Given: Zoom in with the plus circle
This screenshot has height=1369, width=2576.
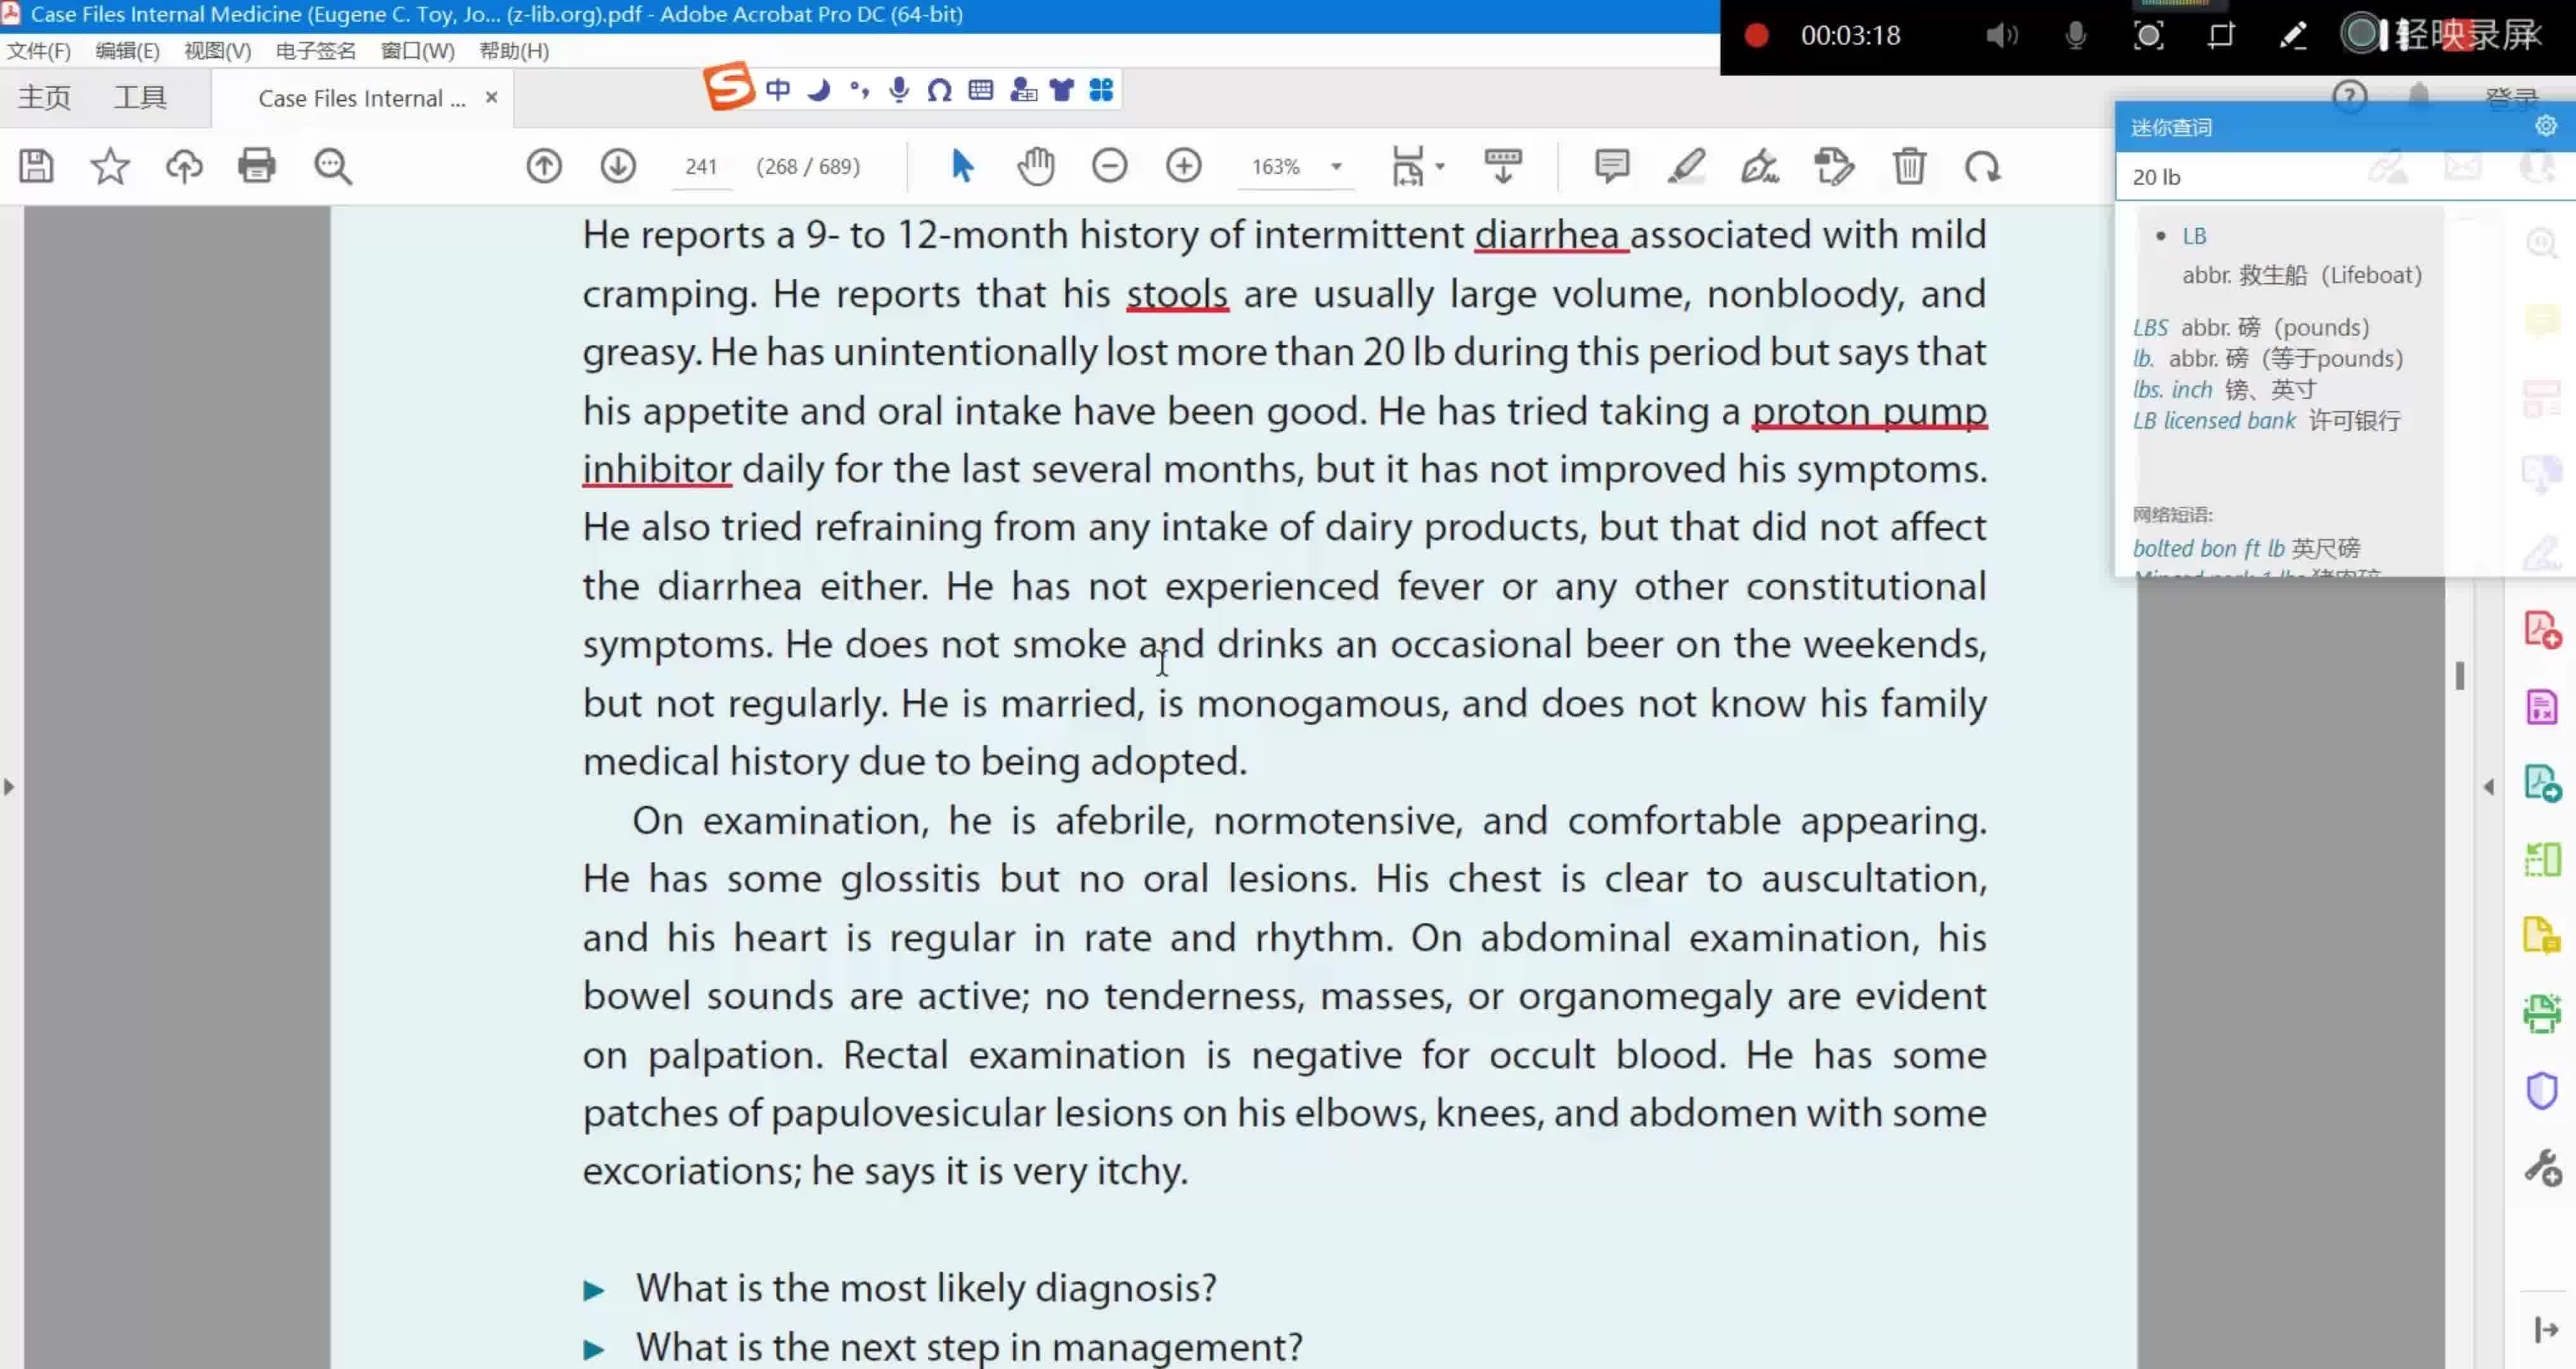Looking at the screenshot, I should click(x=1184, y=166).
